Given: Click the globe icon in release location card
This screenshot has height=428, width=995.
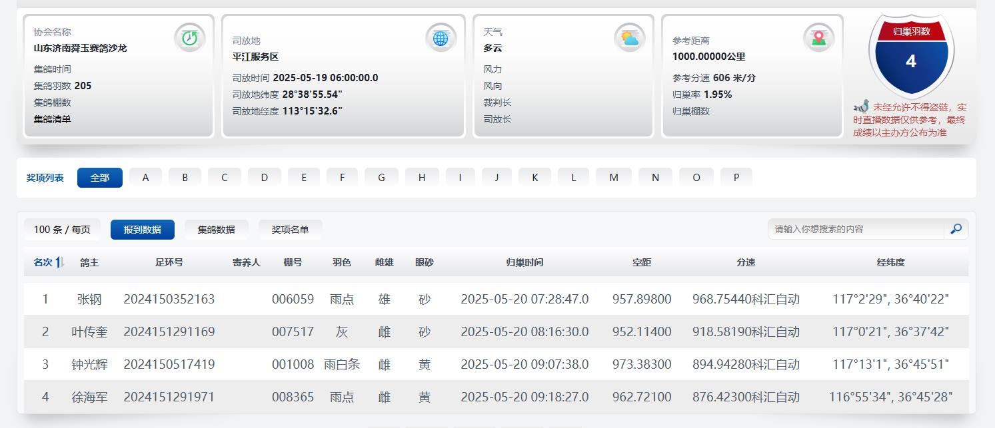Looking at the screenshot, I should pos(441,37).
